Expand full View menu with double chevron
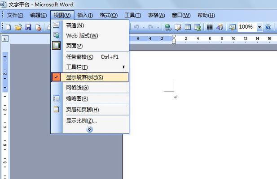The image size is (277, 179). [x=90, y=129]
